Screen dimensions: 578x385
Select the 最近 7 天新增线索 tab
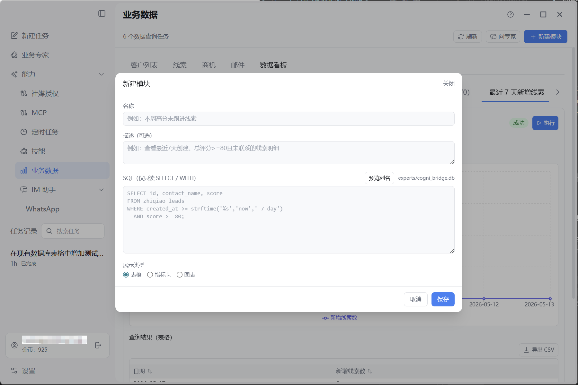click(x=517, y=92)
